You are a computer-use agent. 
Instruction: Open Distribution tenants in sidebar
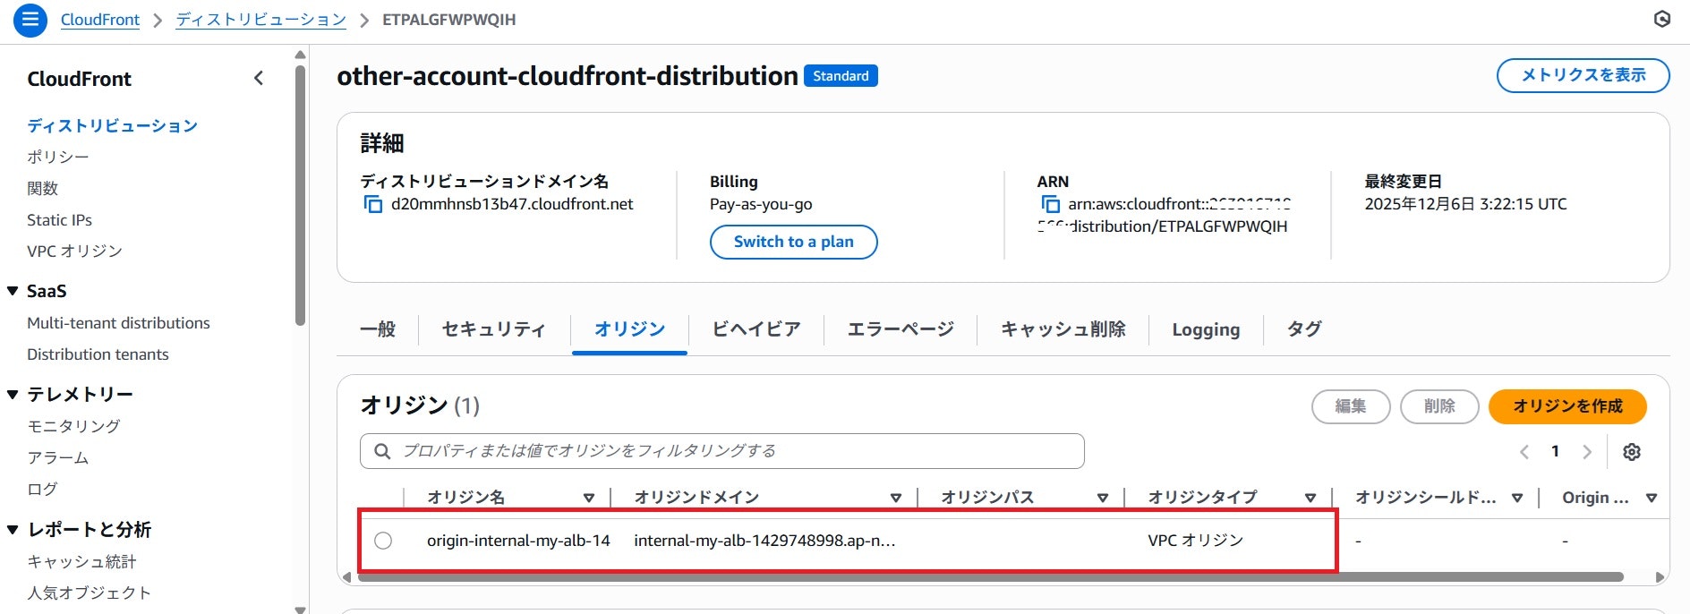click(98, 354)
